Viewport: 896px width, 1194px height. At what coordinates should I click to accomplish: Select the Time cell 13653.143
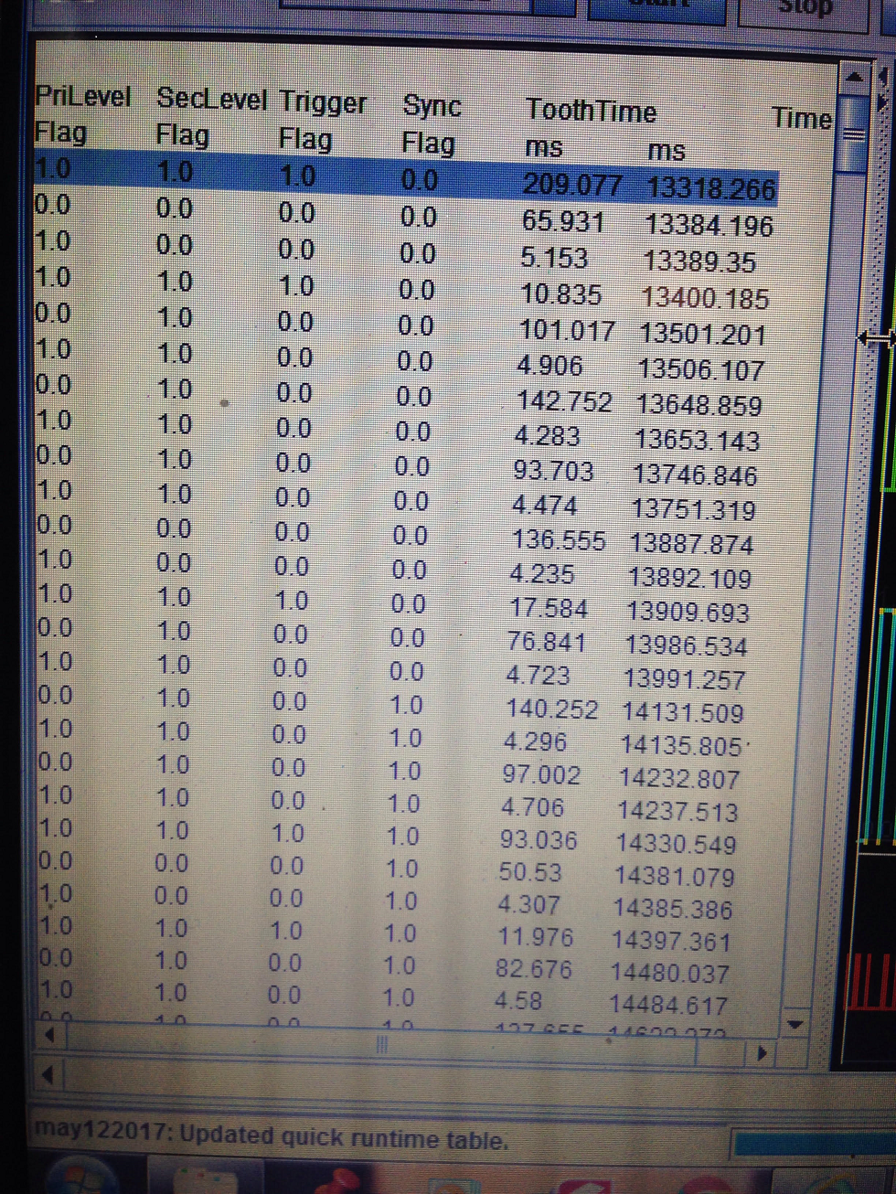pyautogui.click(x=698, y=440)
